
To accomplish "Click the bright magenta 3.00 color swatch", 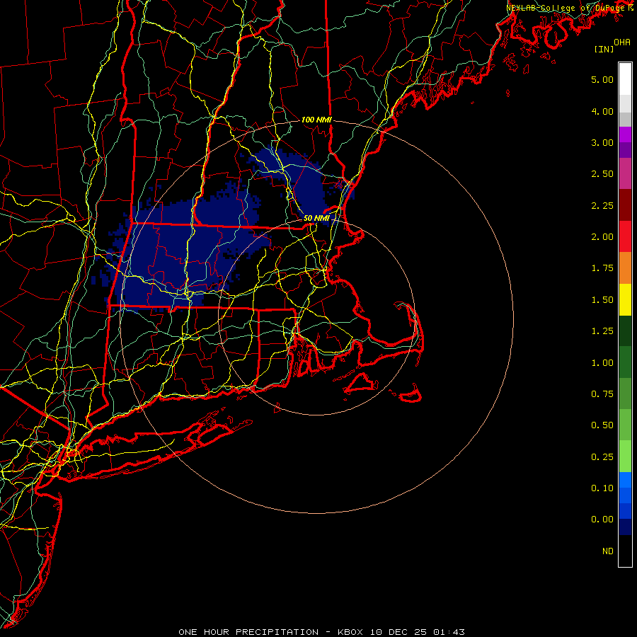I will [x=625, y=134].
